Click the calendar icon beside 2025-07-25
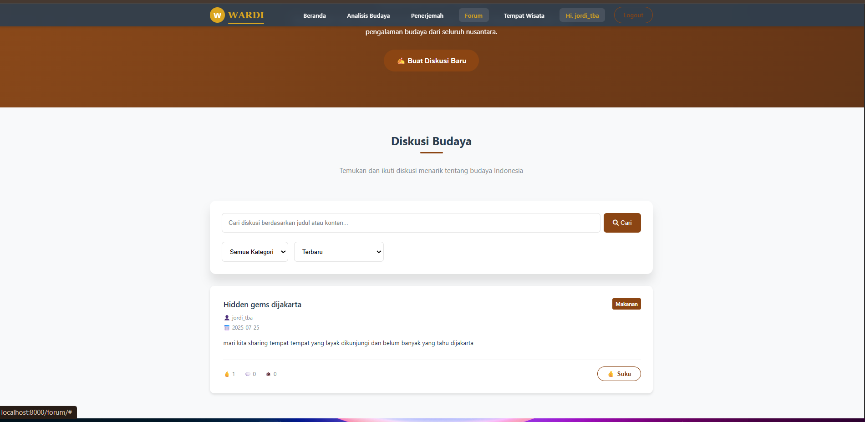 (227, 328)
